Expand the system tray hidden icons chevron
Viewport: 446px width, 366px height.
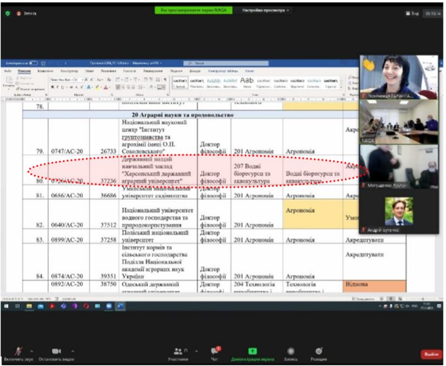click(x=380, y=307)
